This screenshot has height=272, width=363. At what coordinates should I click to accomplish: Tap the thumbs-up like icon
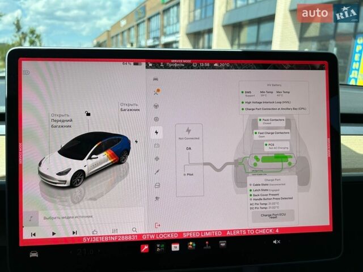[95, 232]
